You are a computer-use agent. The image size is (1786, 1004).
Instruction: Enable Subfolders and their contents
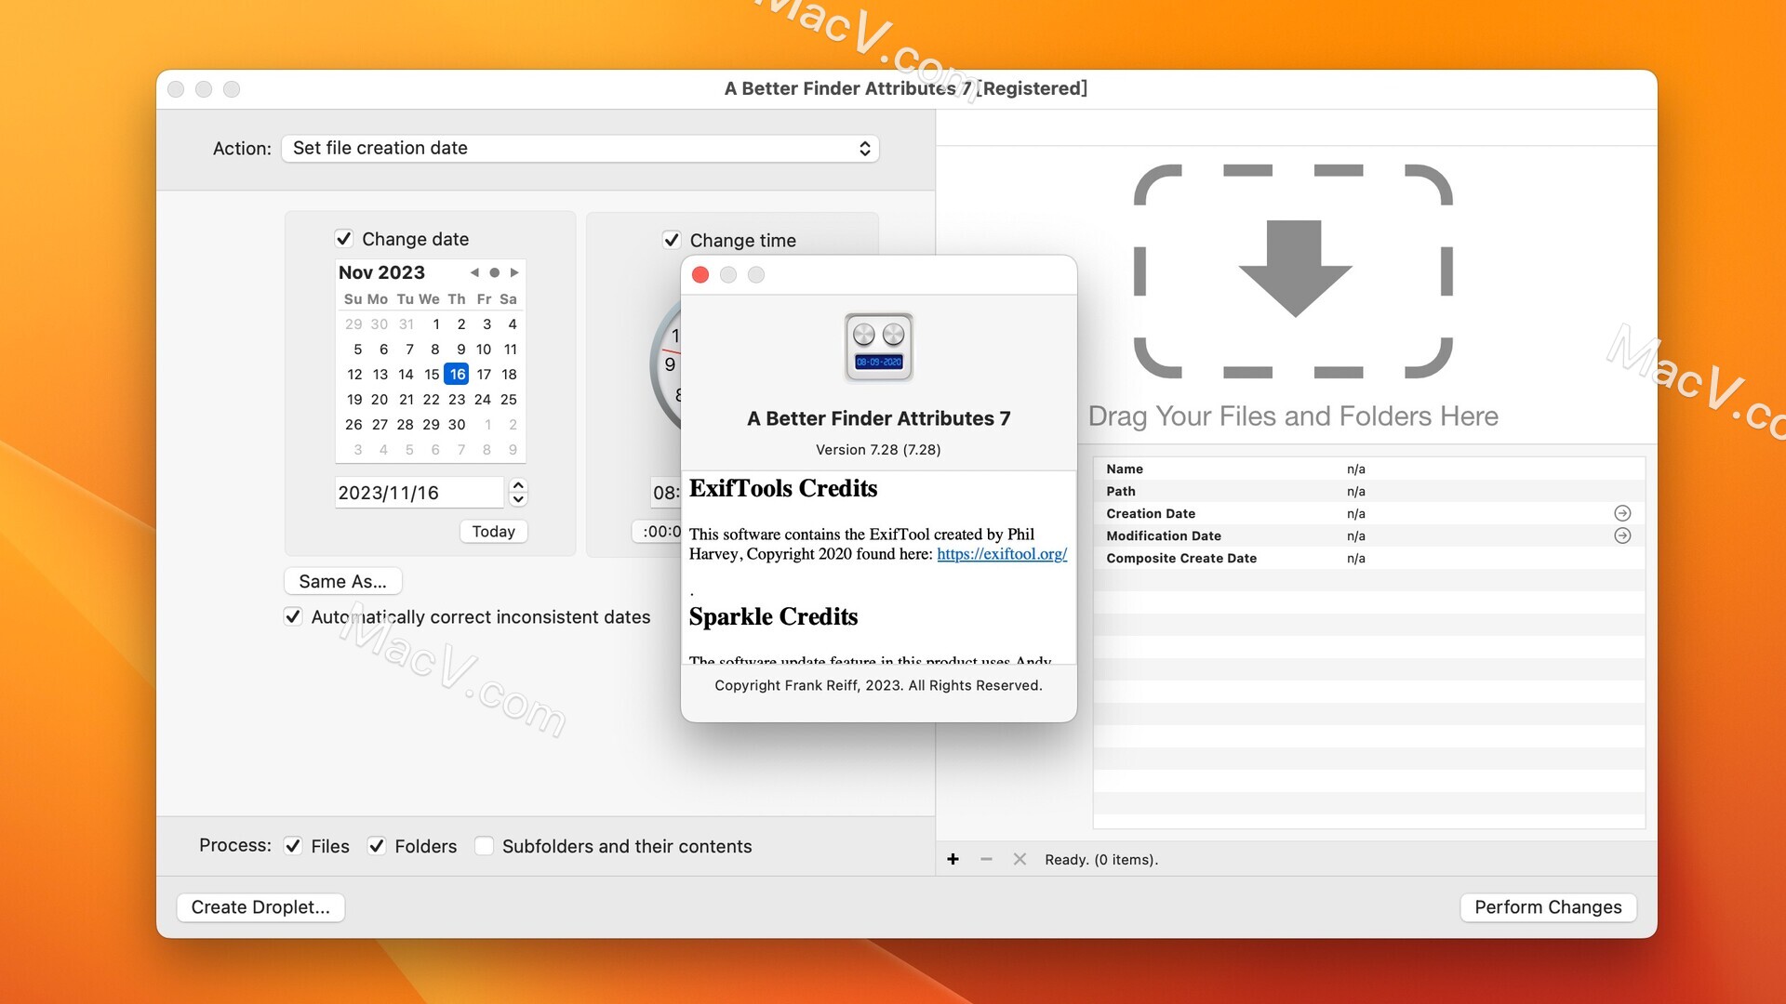(x=484, y=846)
